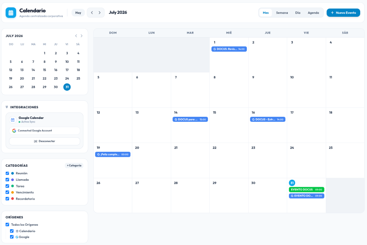
Task: Click the + Categoría button
Action: [x=74, y=165]
